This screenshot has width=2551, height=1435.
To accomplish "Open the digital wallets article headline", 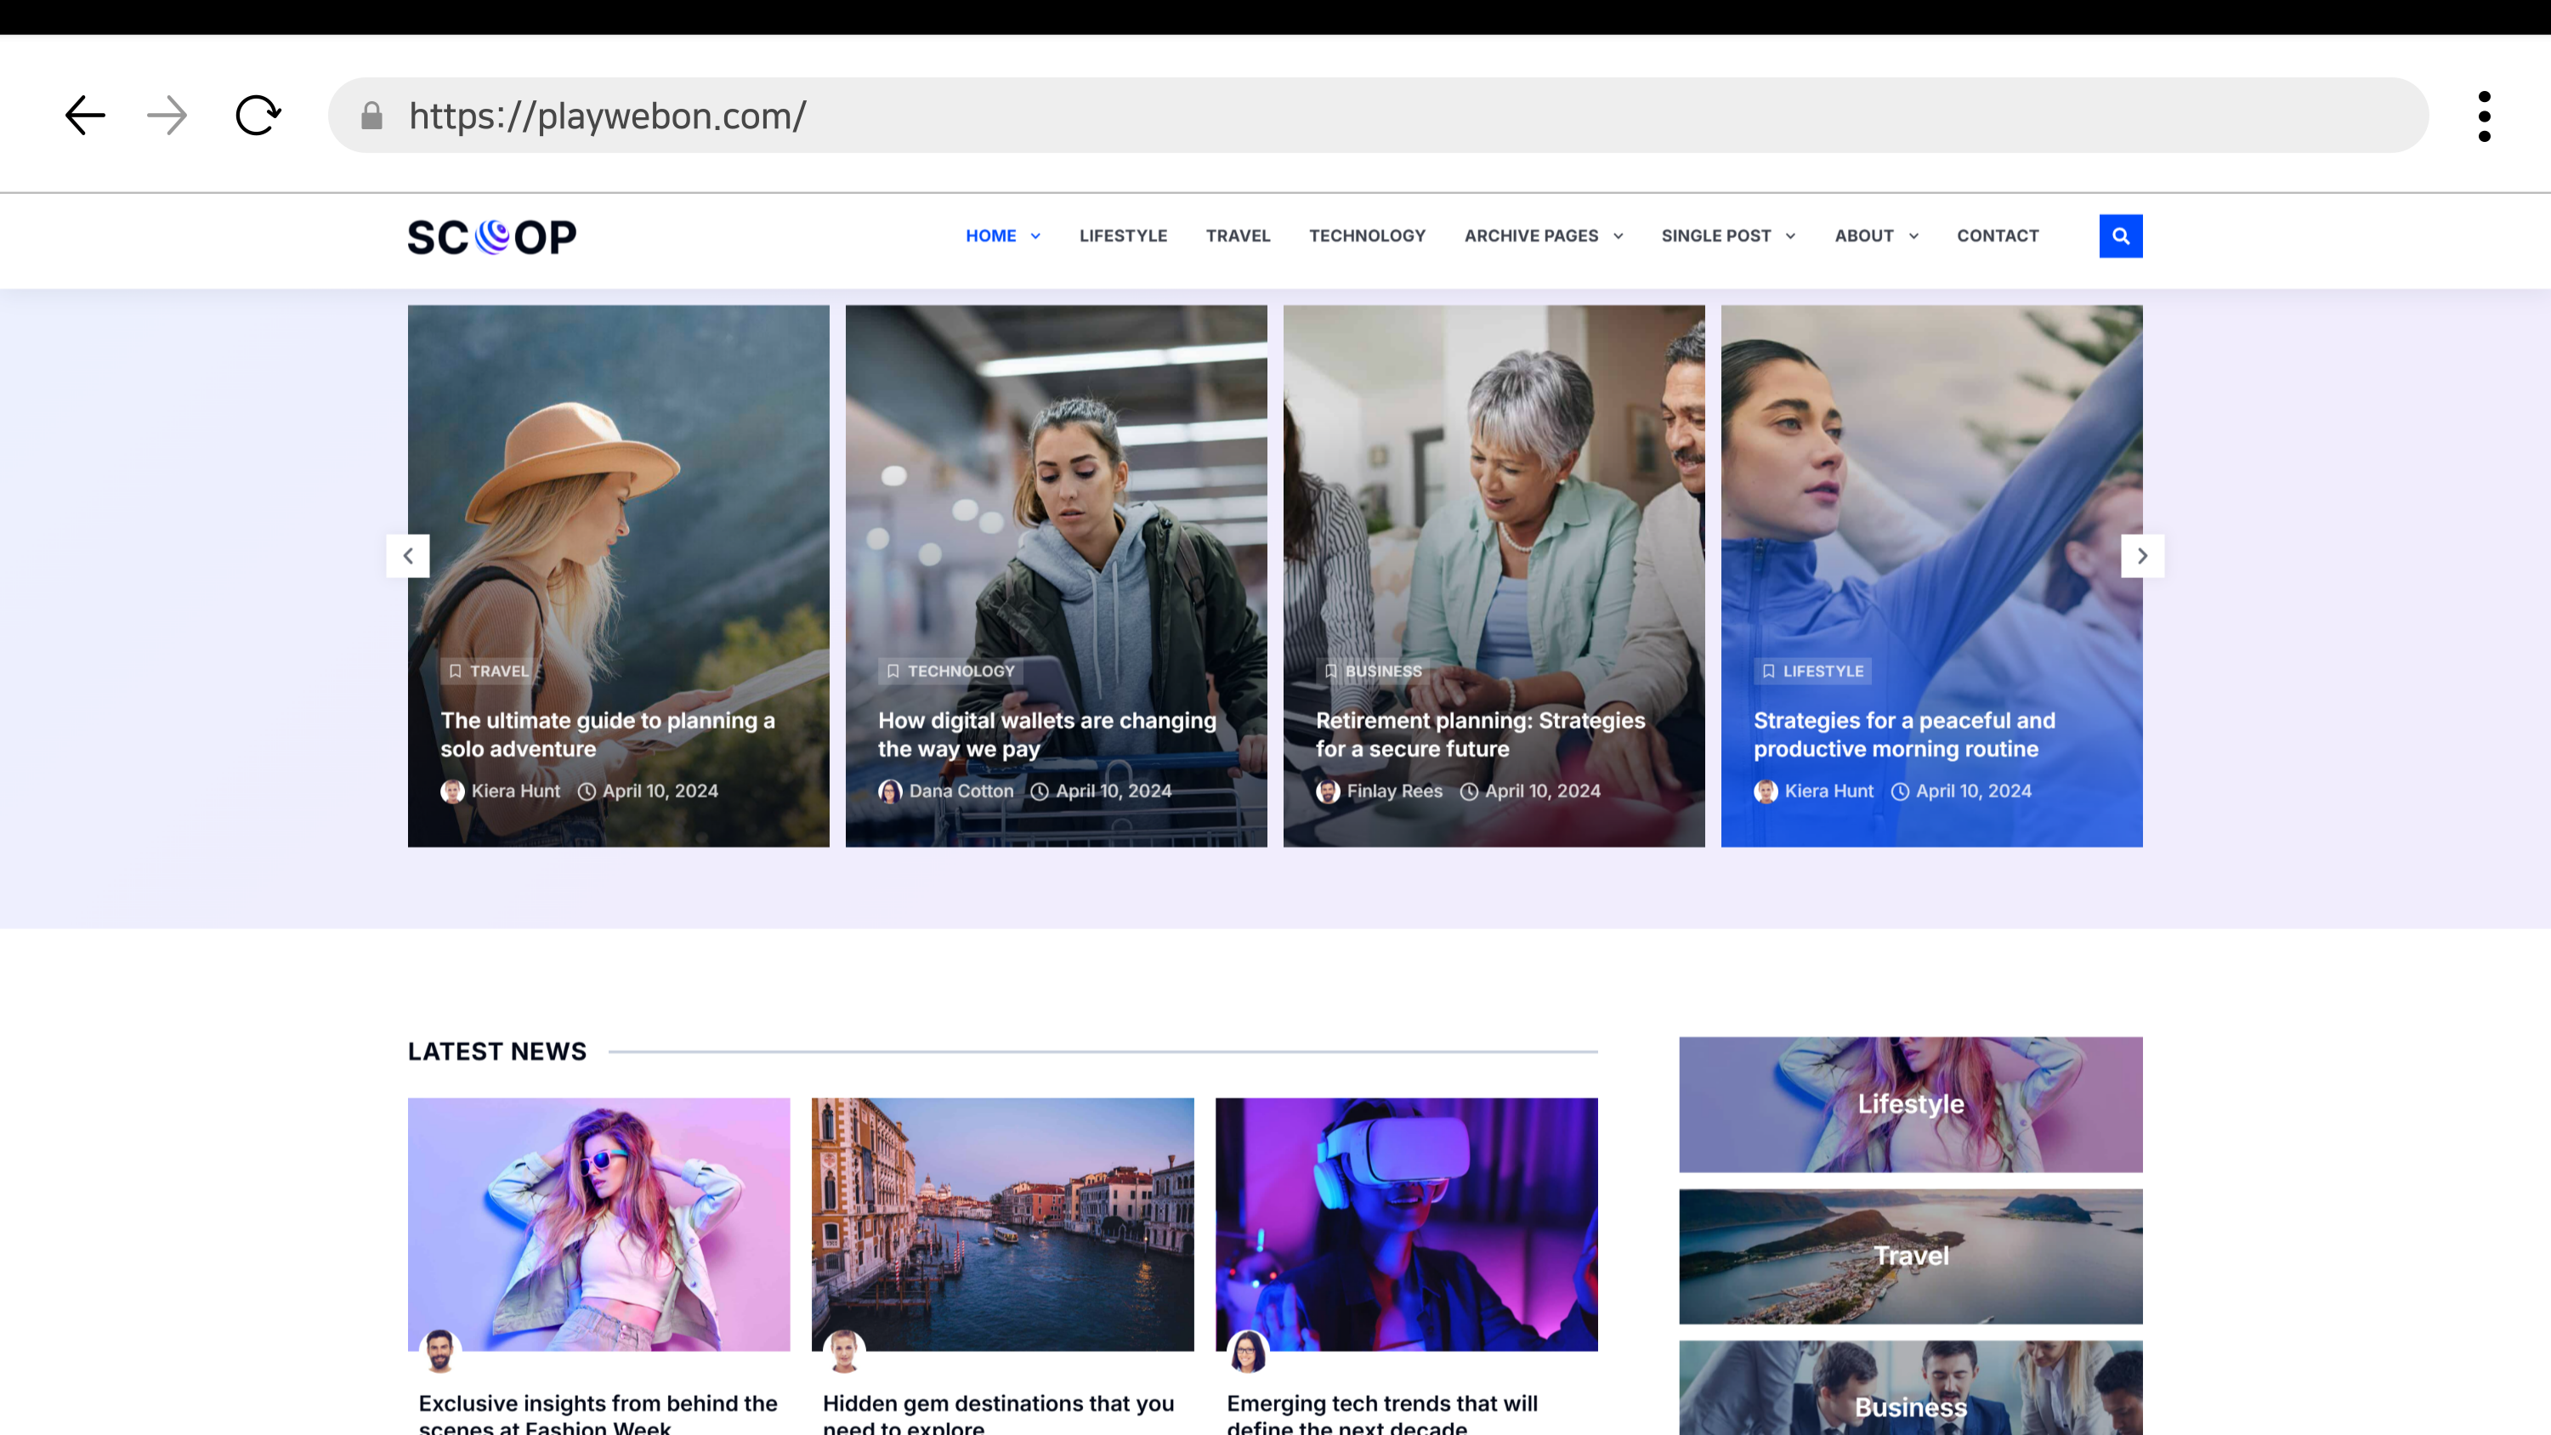I will point(1046,735).
